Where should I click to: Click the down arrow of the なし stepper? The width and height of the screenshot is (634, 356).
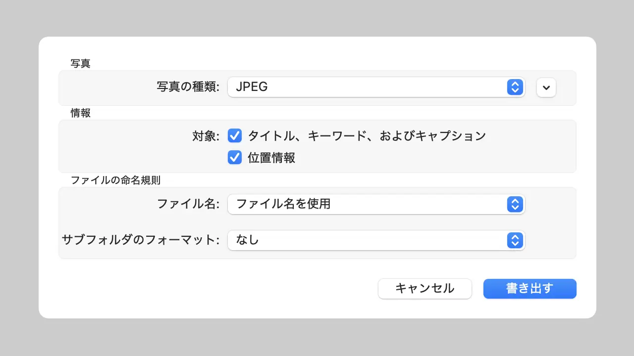pyautogui.click(x=515, y=243)
